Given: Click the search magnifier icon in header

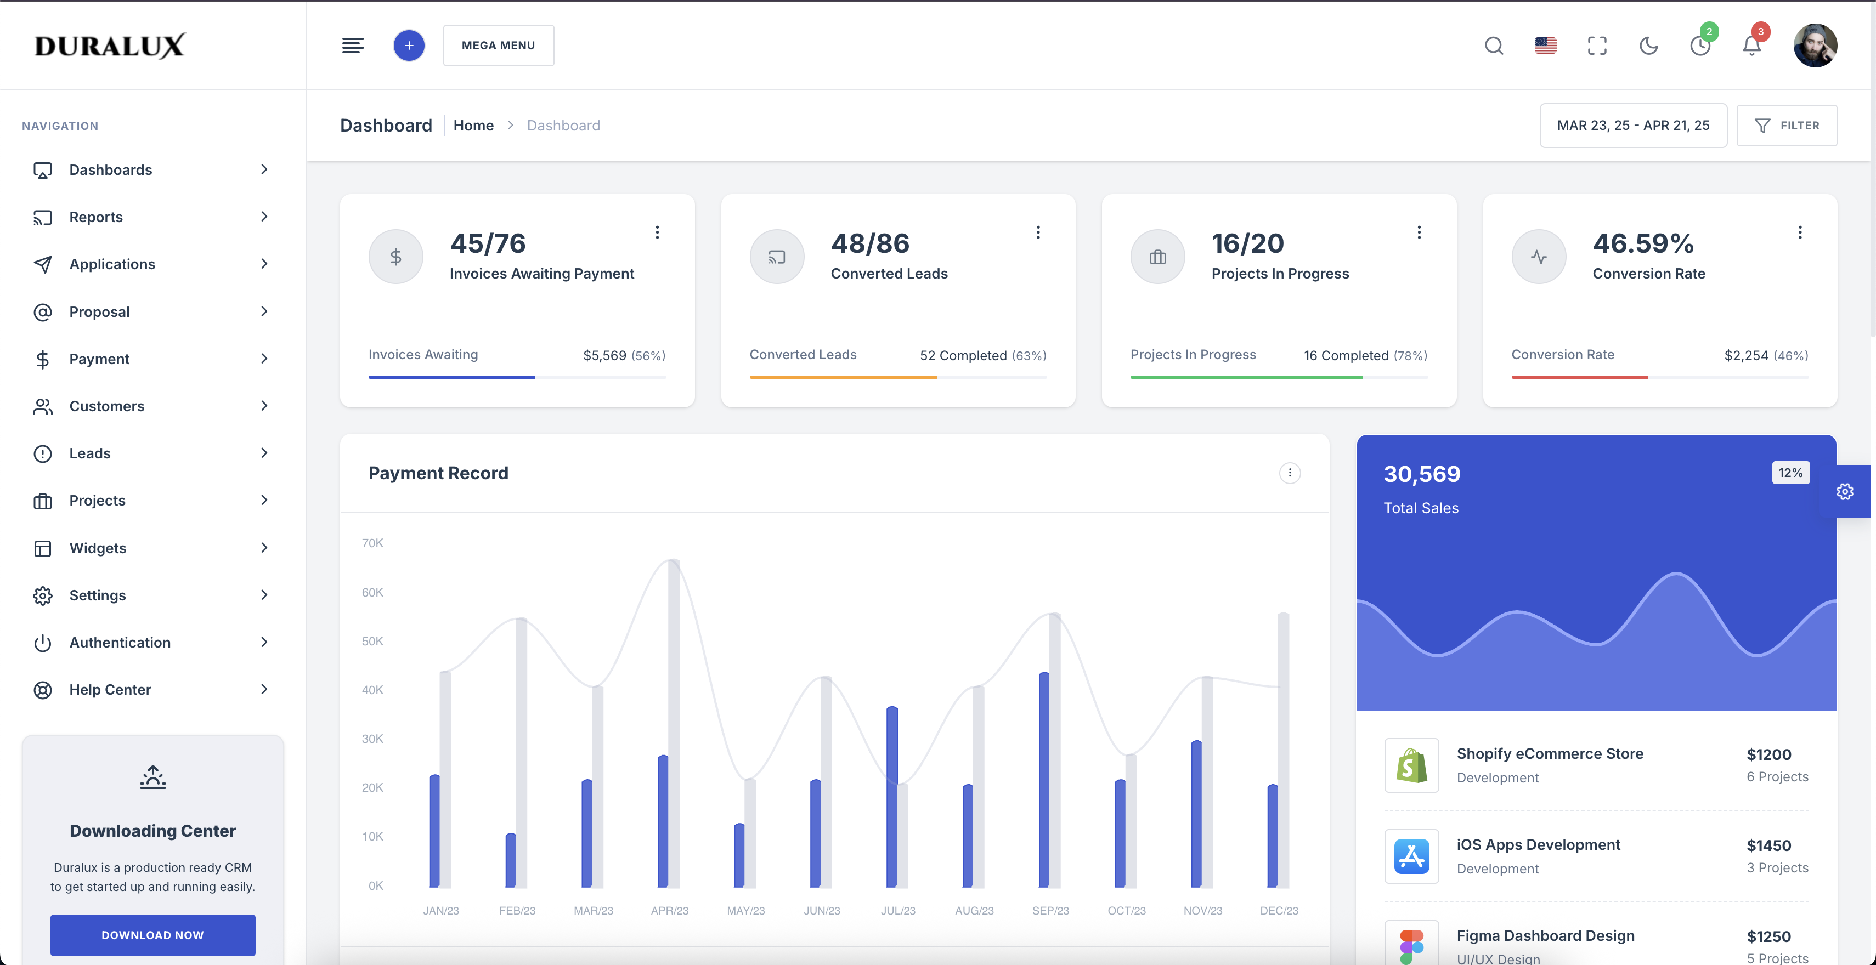Looking at the screenshot, I should tap(1494, 46).
